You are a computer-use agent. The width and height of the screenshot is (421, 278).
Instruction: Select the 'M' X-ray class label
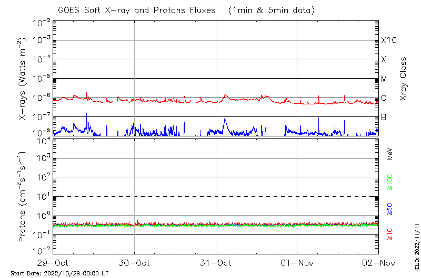pyautogui.click(x=384, y=79)
